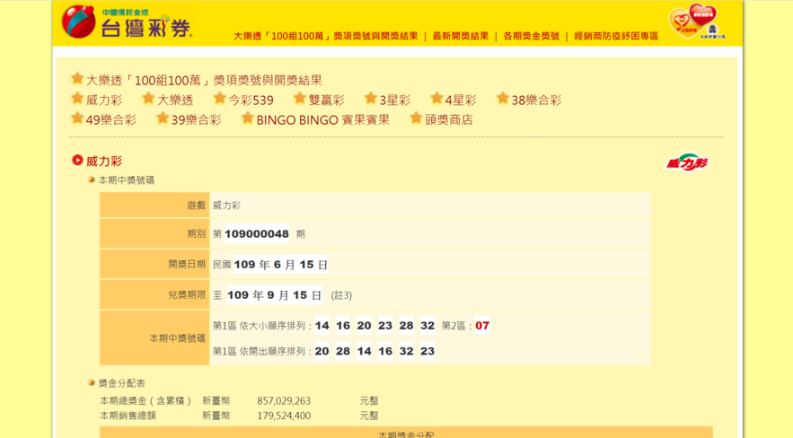Image resolution: width=793 pixels, height=438 pixels.
Task: Click sorted winning number 14
Action: pos(322,325)
